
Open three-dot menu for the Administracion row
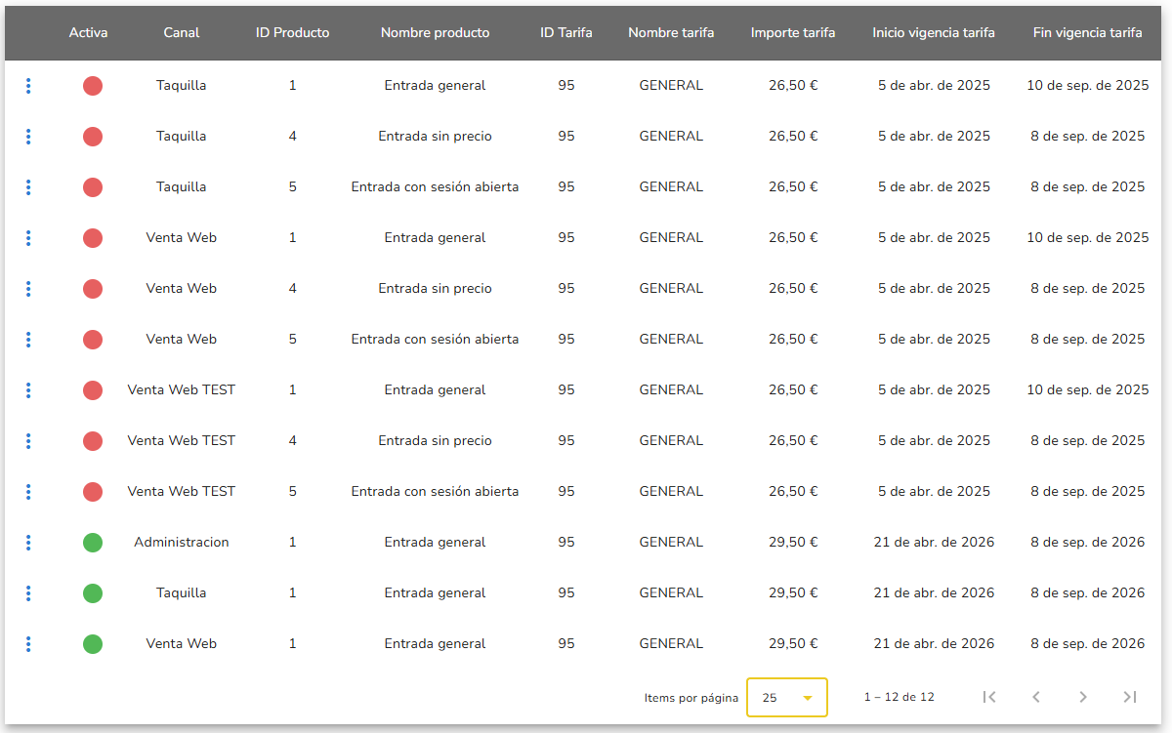28,543
